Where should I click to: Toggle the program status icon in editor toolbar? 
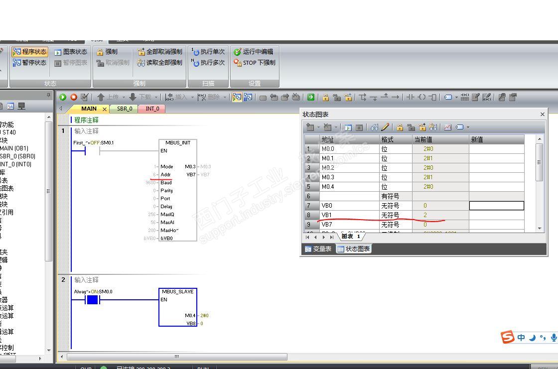237,97
